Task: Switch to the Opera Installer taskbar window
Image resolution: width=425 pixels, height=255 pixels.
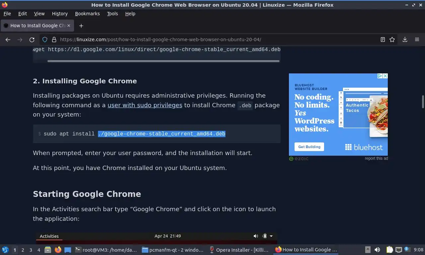Action: pos(239,250)
